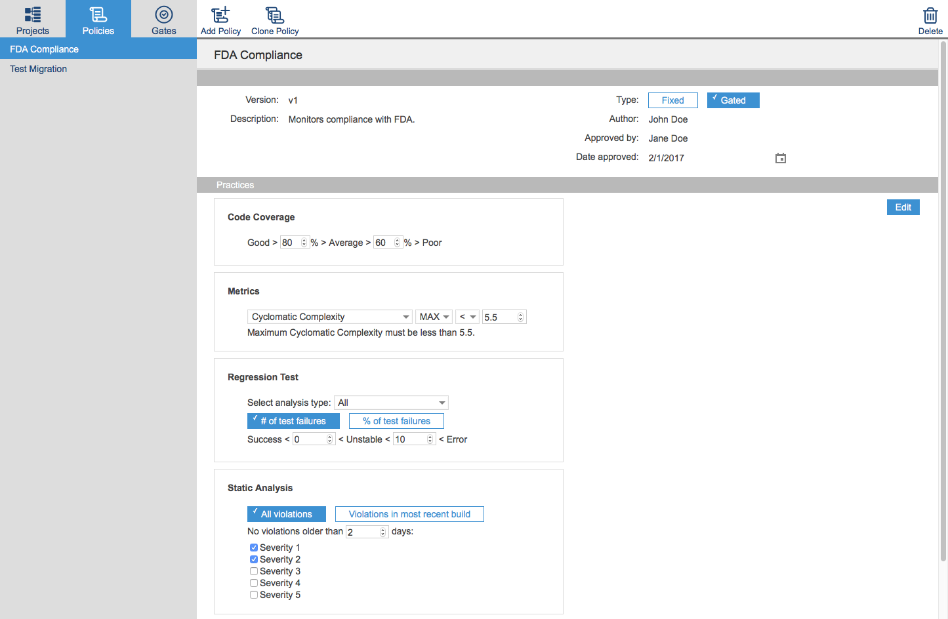Adjust the Success threshold 0 stepper
Image resolution: width=948 pixels, height=619 pixels.
[x=330, y=439]
